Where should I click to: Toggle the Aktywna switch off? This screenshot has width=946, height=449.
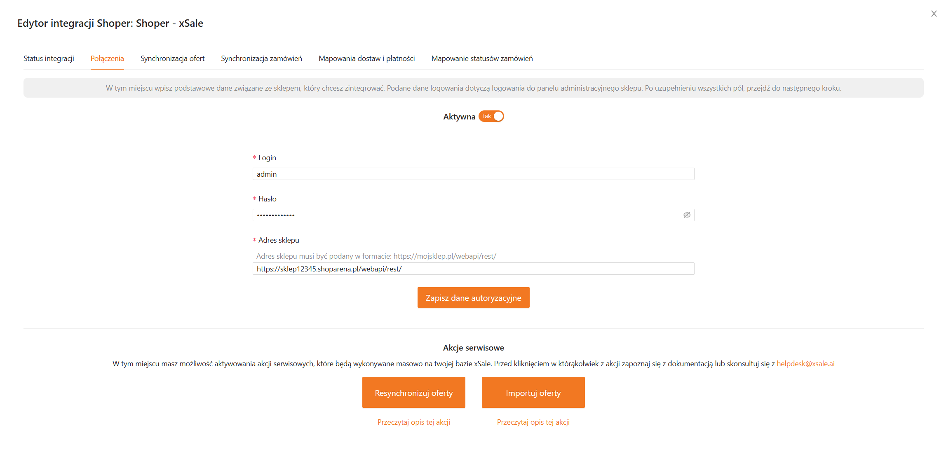[x=491, y=117]
